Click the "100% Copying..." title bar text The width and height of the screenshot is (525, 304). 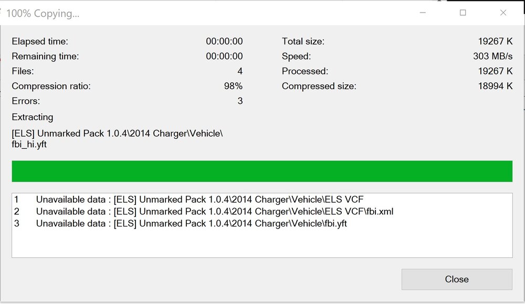43,14
